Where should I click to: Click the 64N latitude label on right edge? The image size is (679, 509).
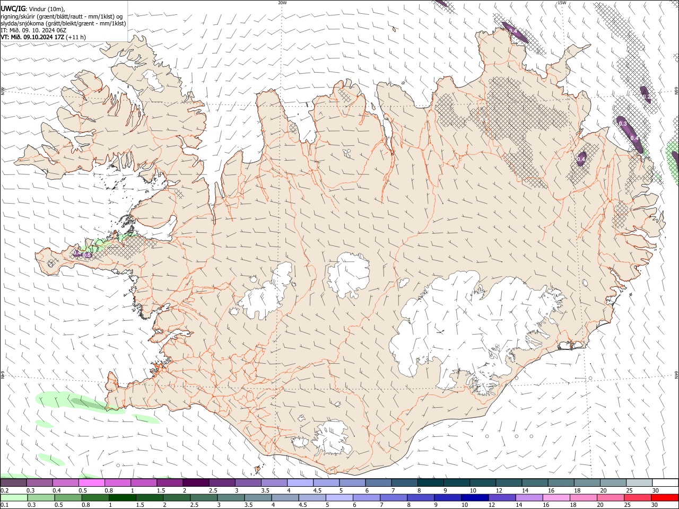click(676, 374)
